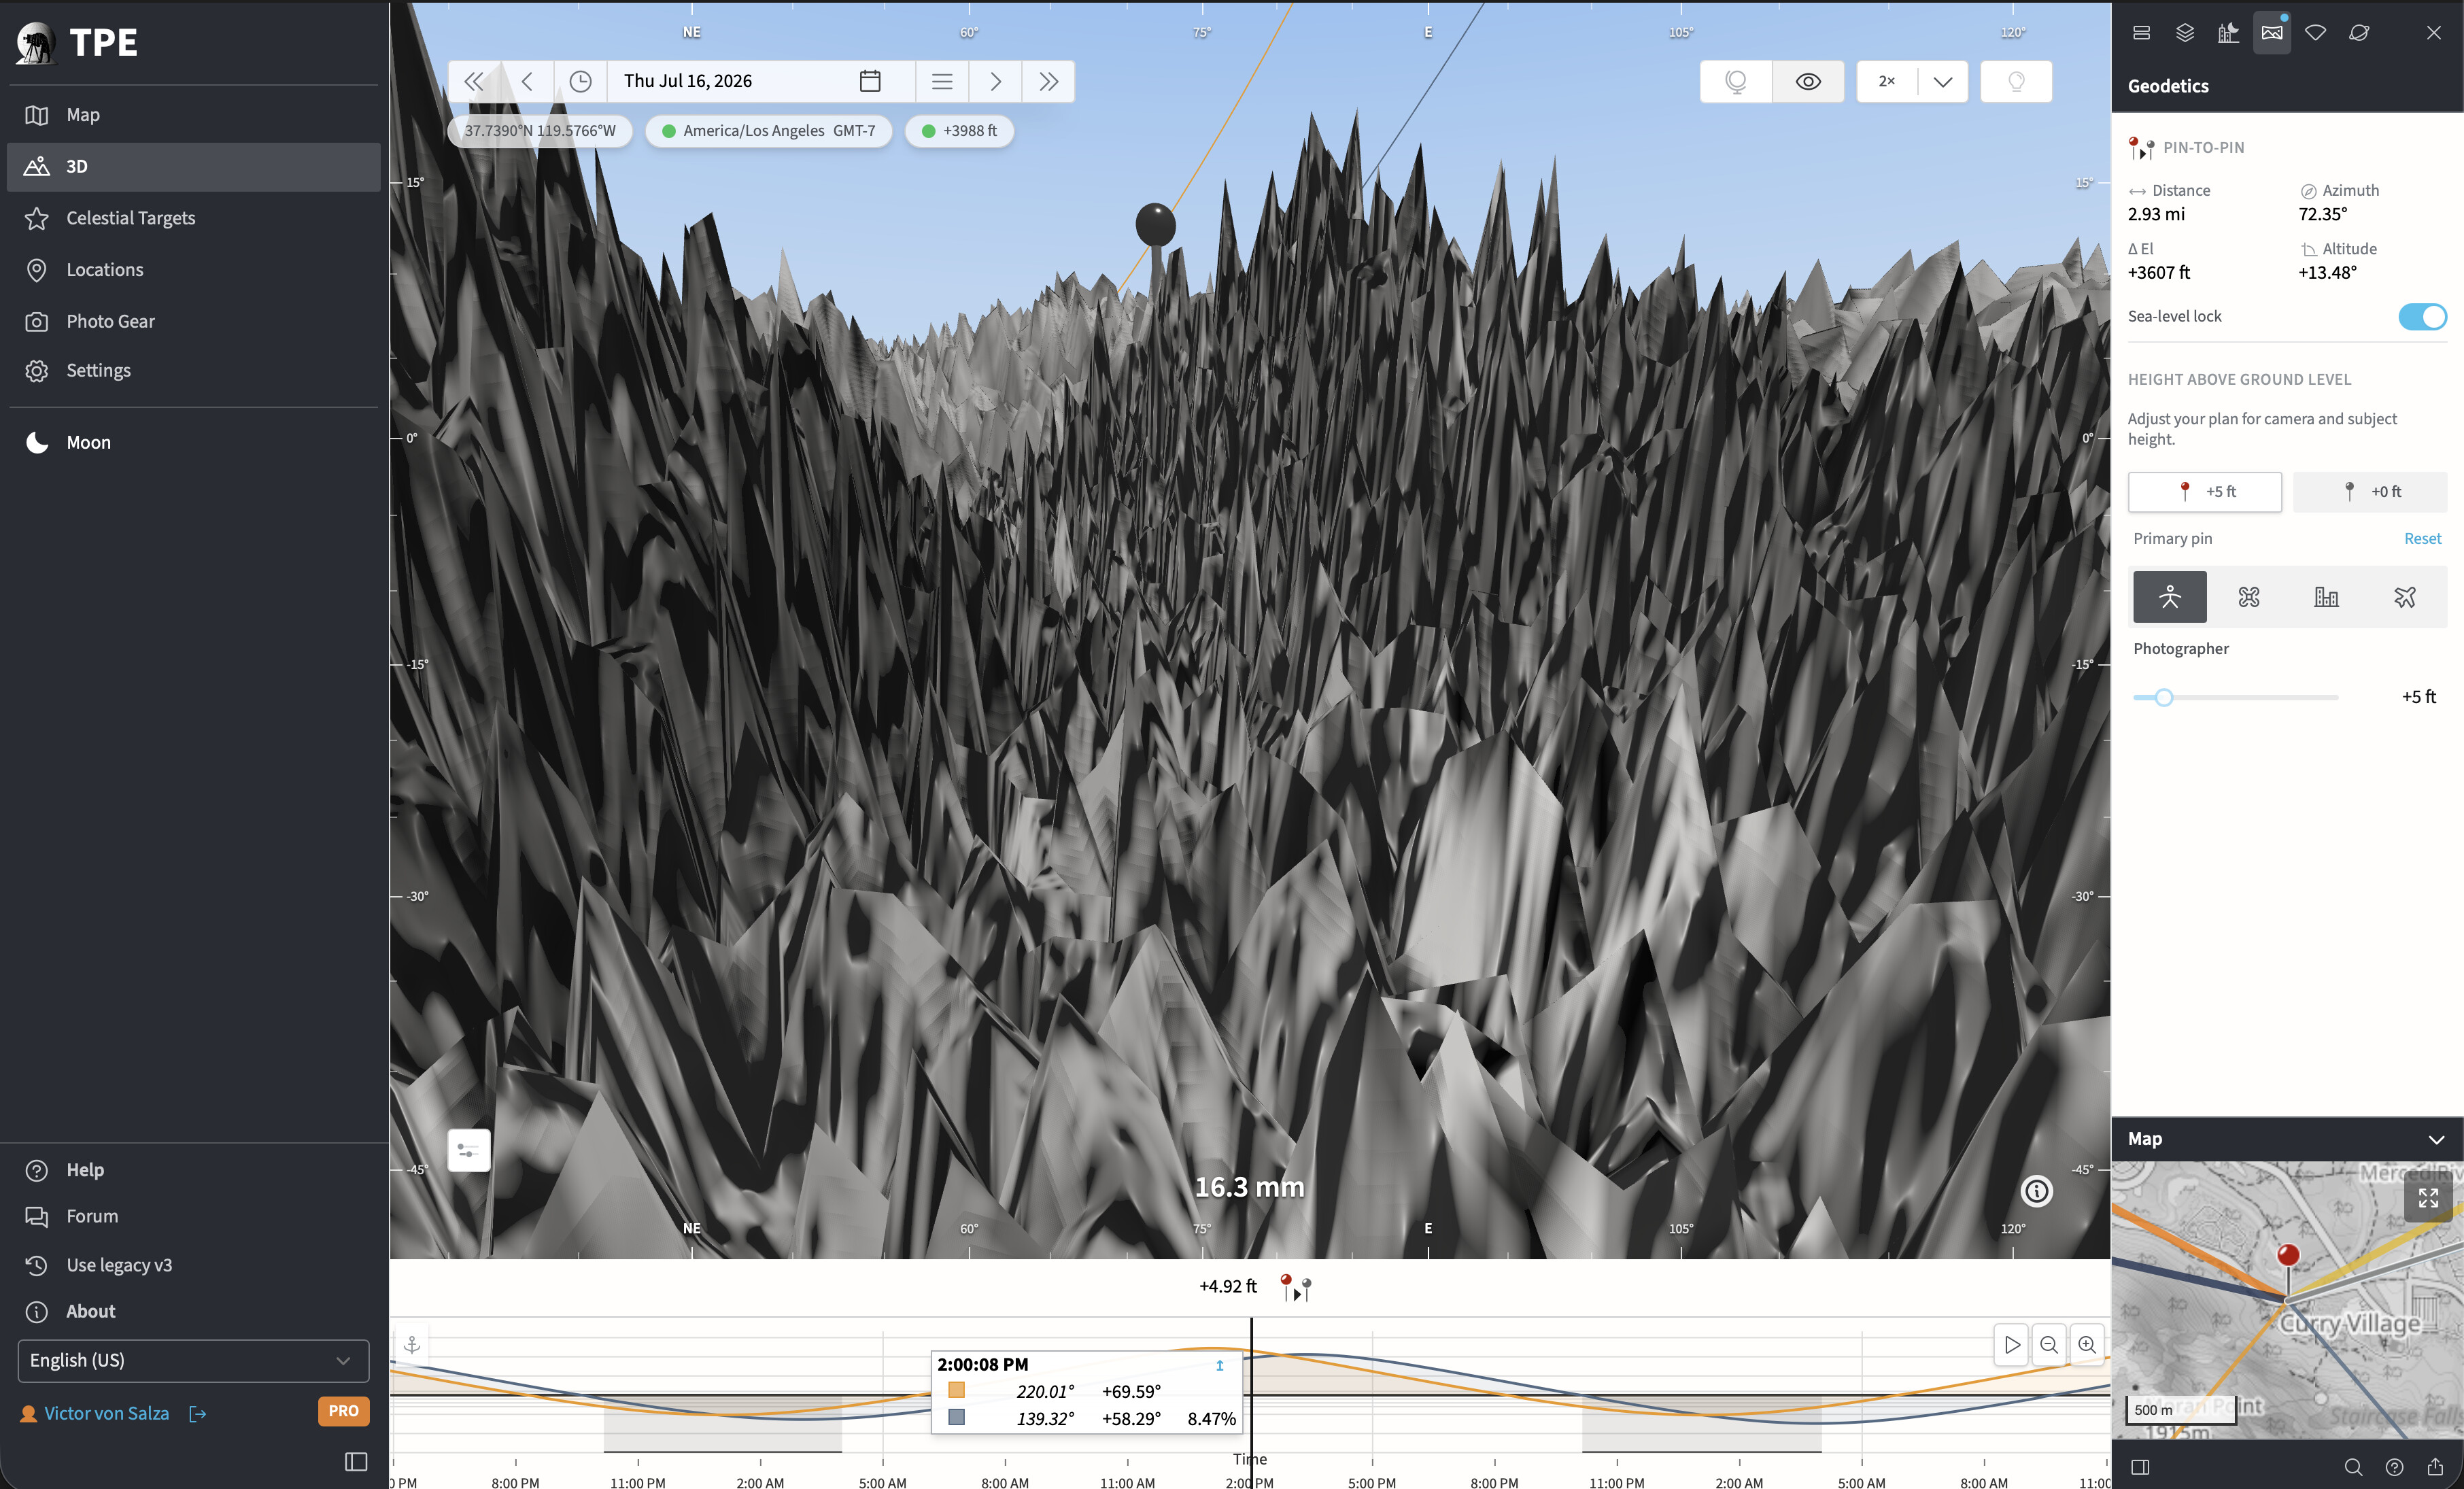Click the anchor icon on timeline

point(412,1345)
